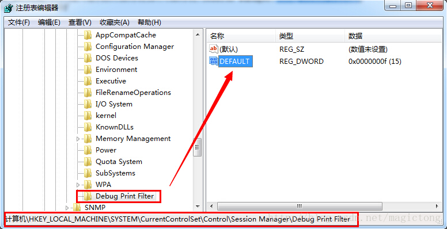Click the tree pane scroll down arrow
447x229 pixels.
click(x=197, y=206)
